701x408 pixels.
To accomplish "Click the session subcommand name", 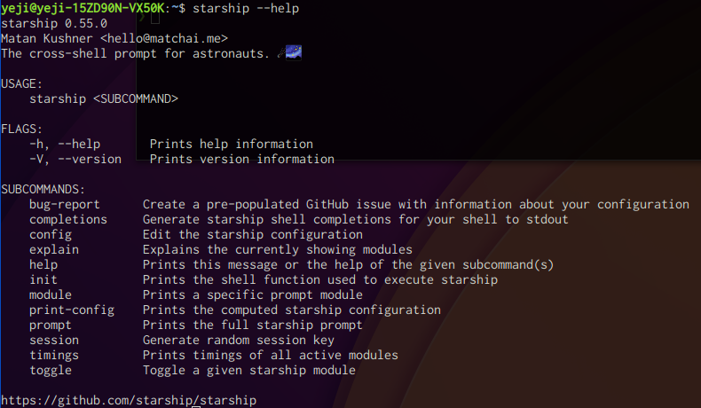I will 53,340.
